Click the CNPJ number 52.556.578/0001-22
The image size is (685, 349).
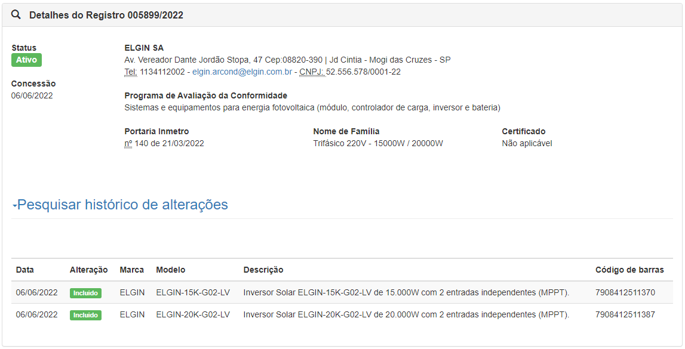[364, 72]
